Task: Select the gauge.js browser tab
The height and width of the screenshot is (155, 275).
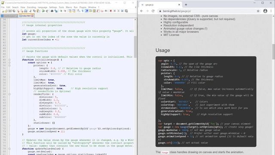Action: pyautogui.click(x=160, y=5)
